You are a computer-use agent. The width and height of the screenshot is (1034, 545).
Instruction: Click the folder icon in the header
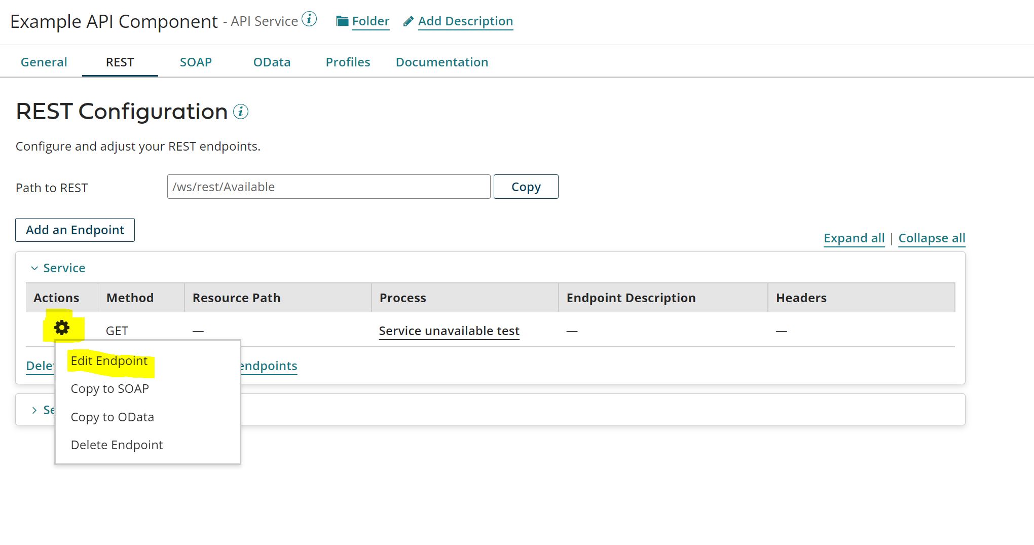coord(343,21)
